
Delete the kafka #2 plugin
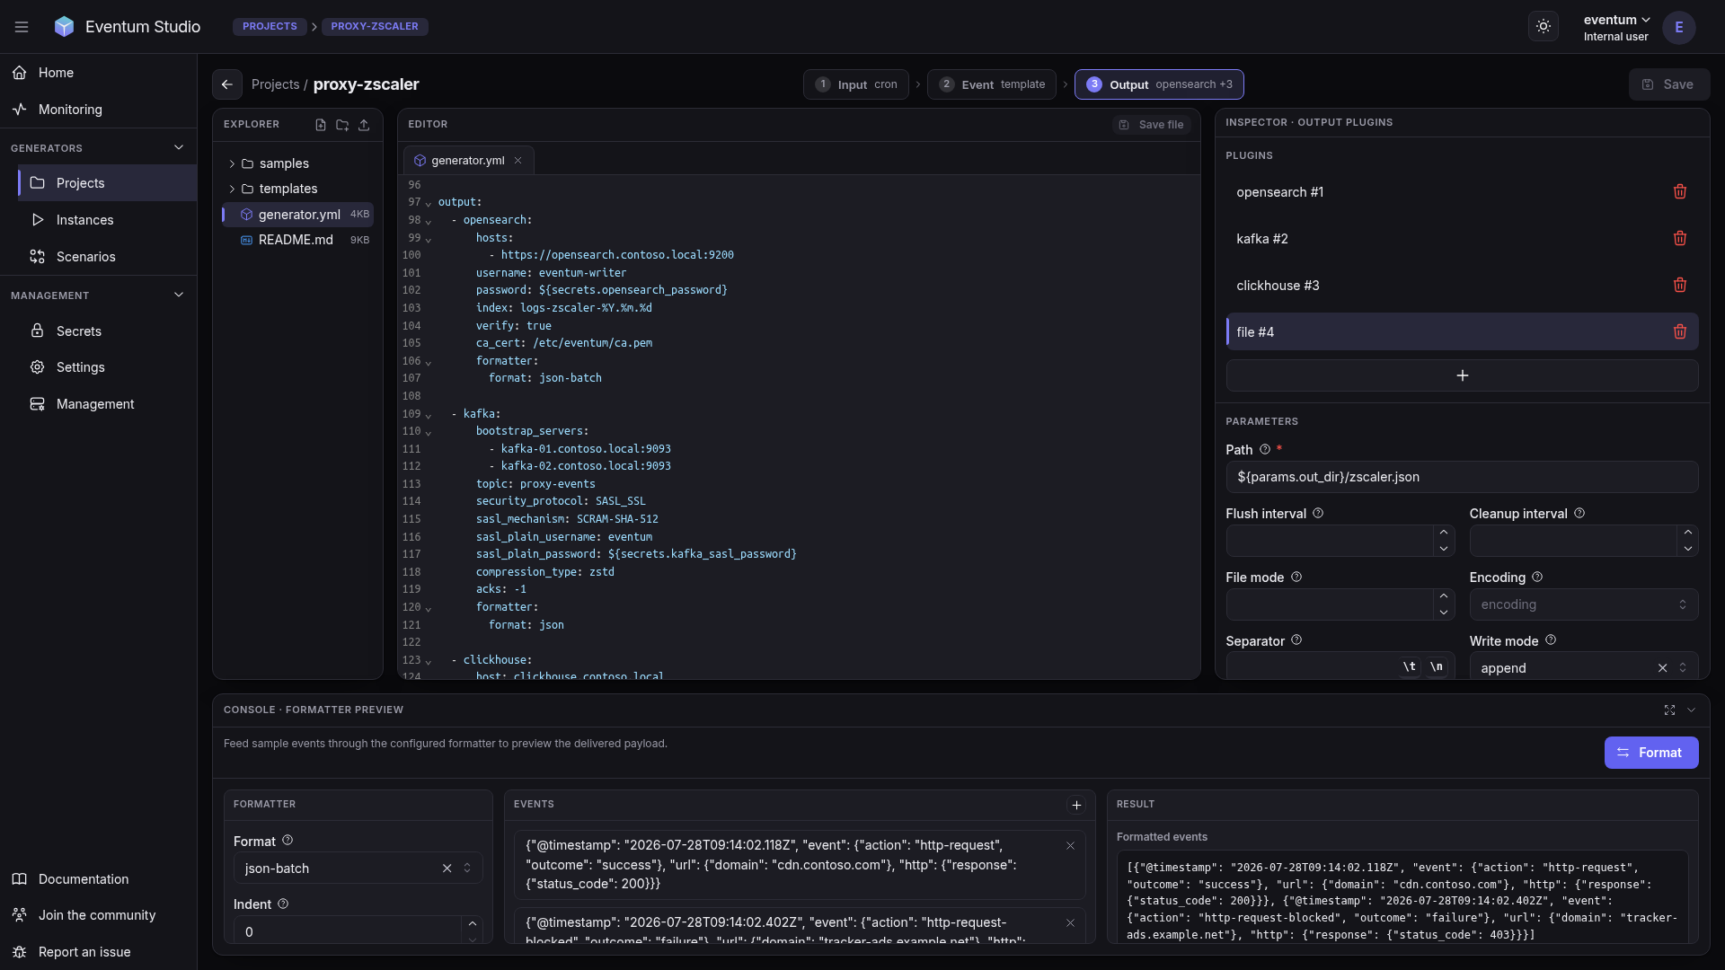click(1680, 239)
